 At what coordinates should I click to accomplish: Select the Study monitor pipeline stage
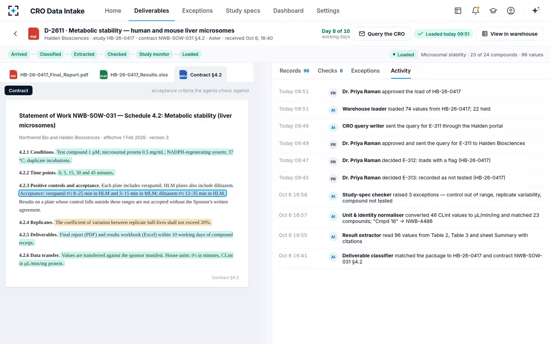(154, 54)
